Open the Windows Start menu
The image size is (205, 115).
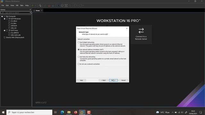[3, 112]
